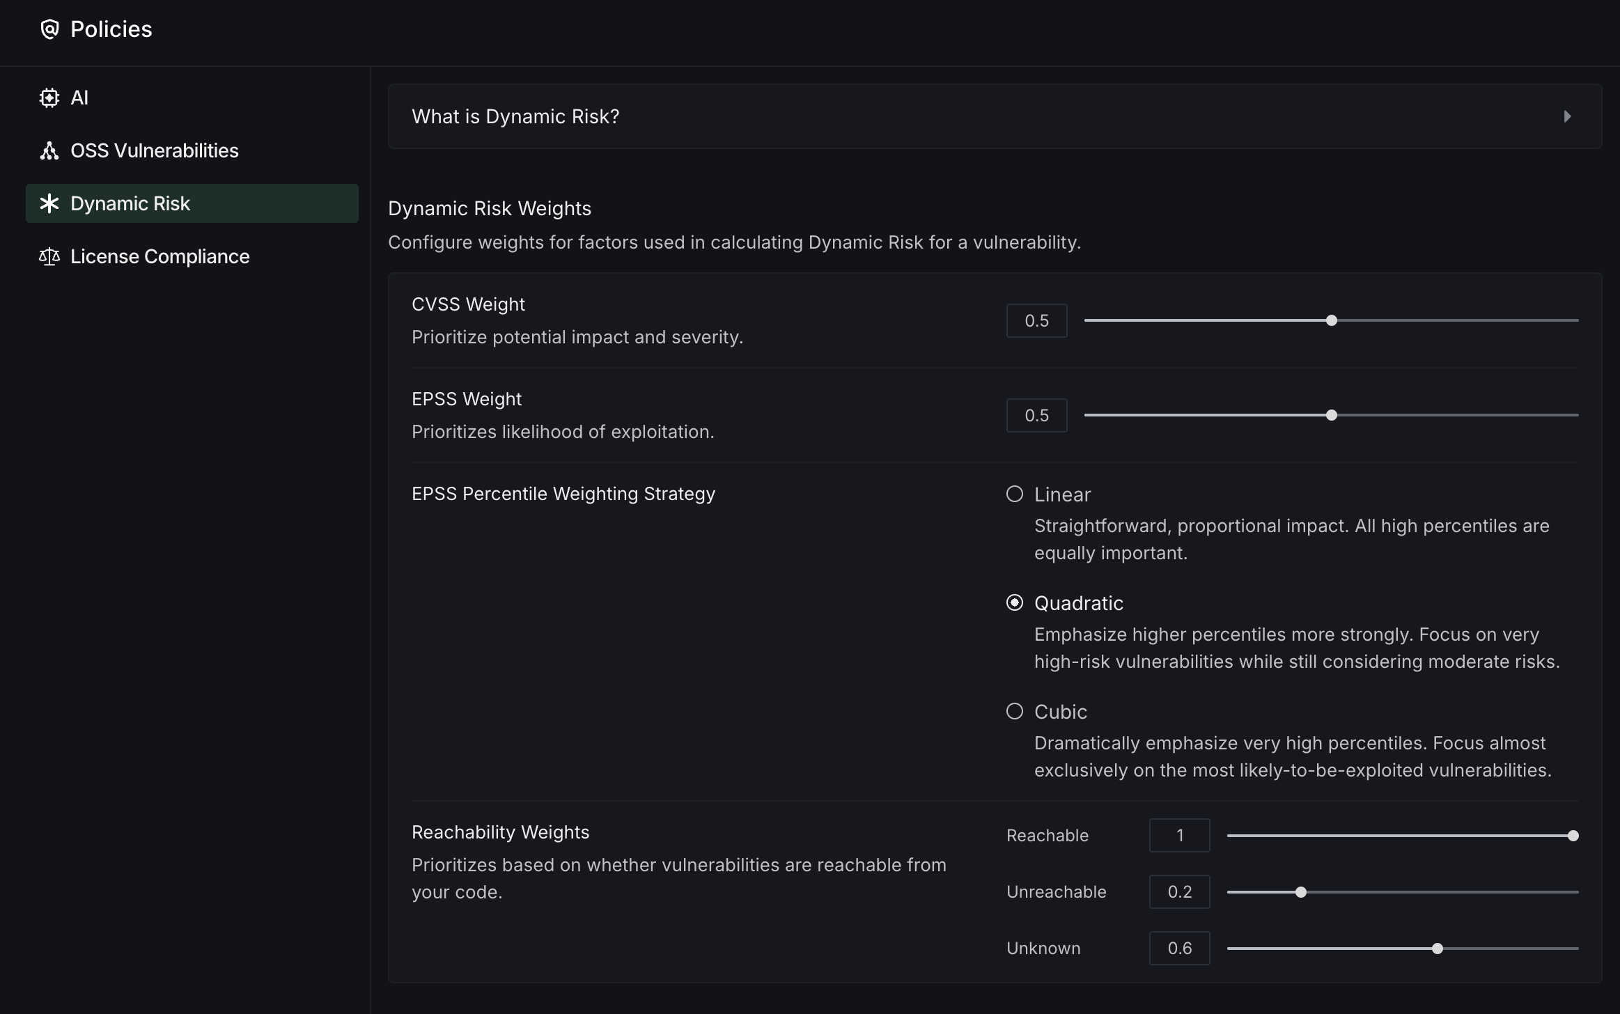Click the OSS Vulnerabilities tree icon

[x=49, y=151]
